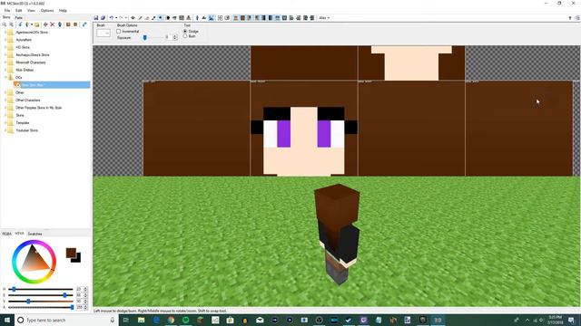Click the Windows Start button
Screen dimensions: 581x326
(x=7, y=320)
